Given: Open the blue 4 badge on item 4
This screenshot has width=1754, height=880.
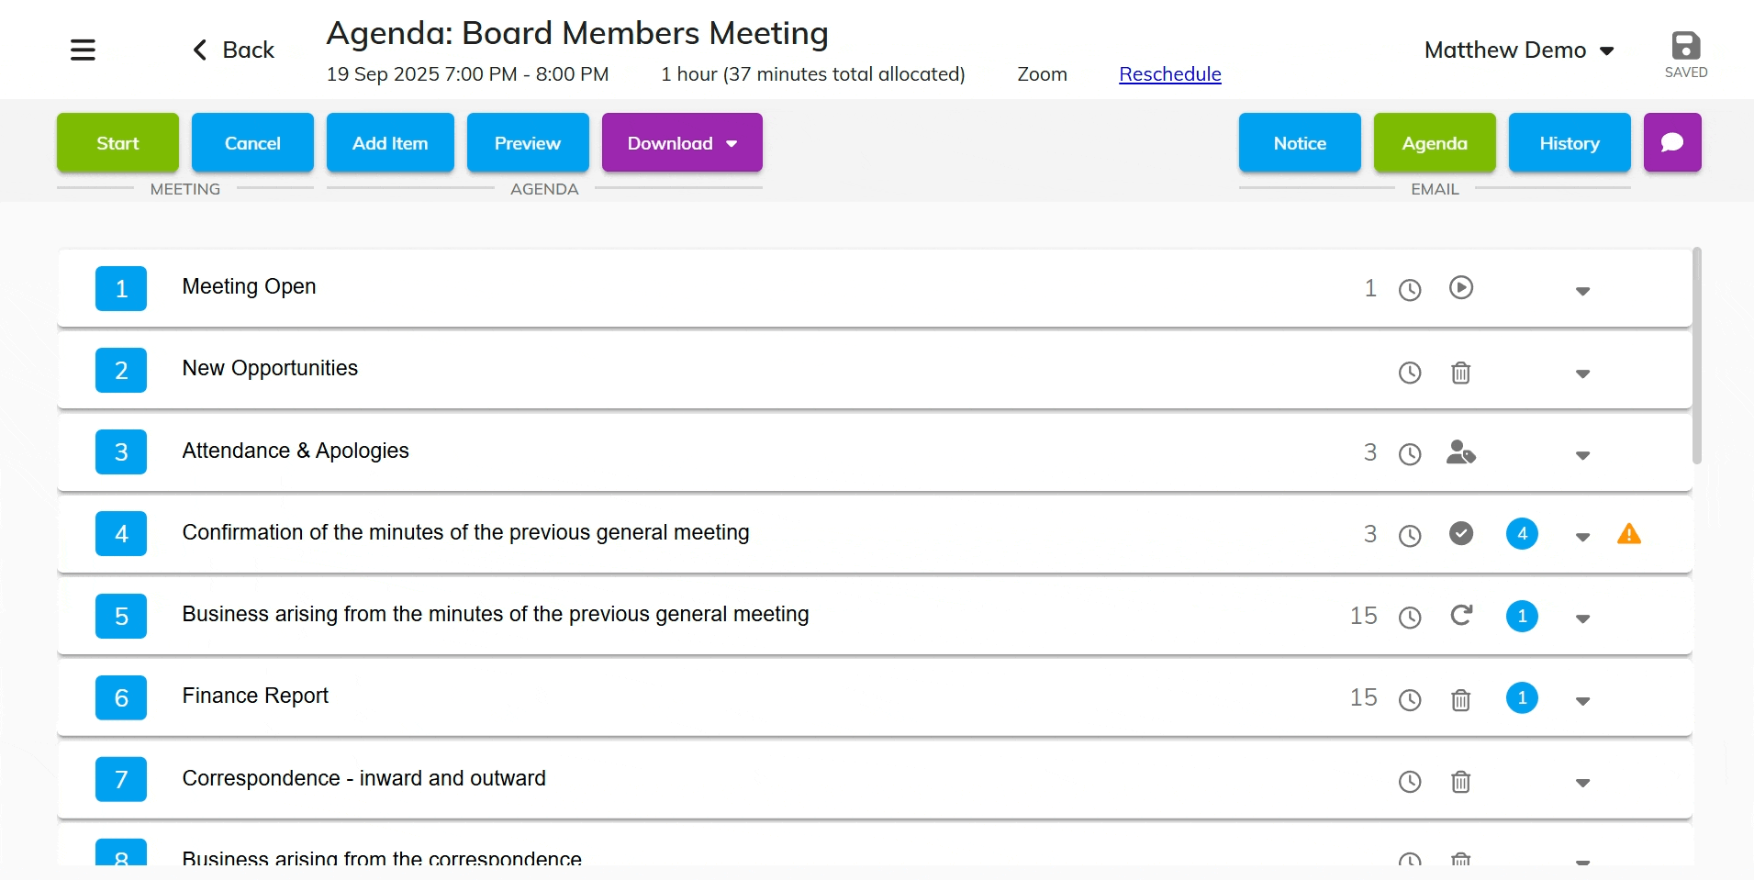Looking at the screenshot, I should pyautogui.click(x=1521, y=534).
